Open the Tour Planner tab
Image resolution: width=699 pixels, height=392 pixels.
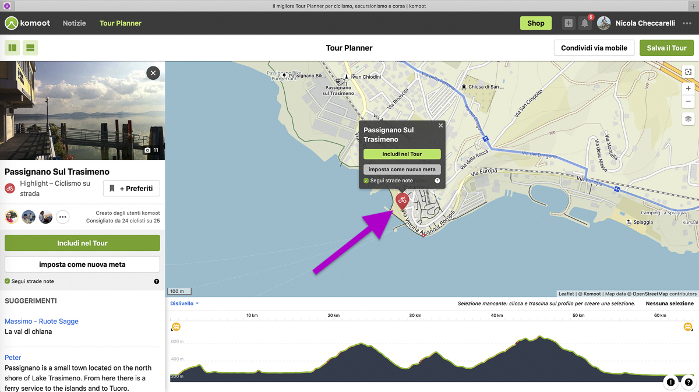[x=120, y=23]
